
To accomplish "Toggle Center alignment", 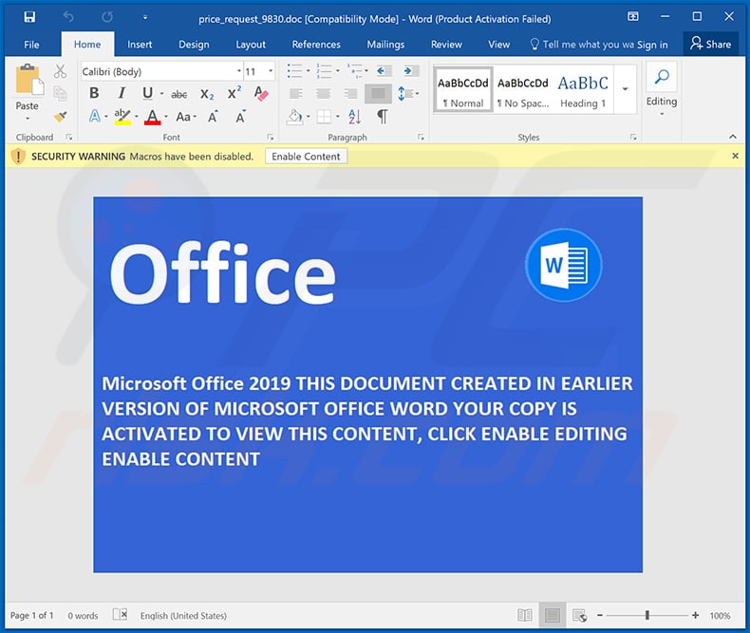I will click(324, 94).
